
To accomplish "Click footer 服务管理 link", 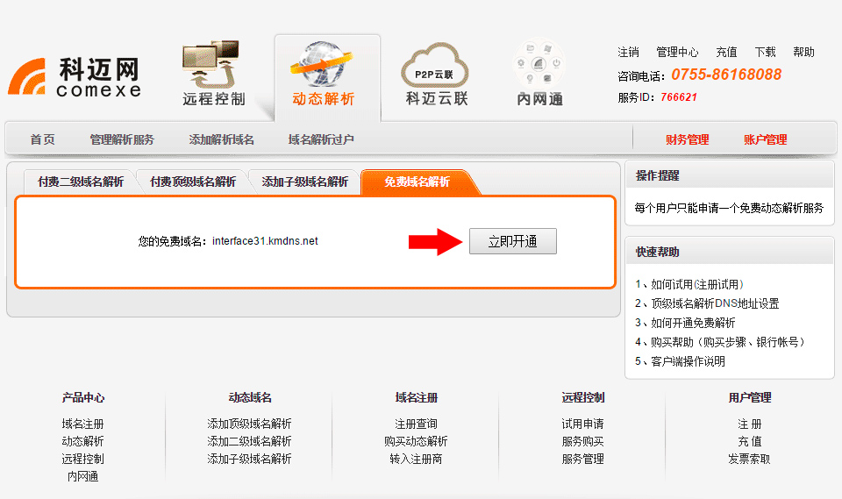I will (x=582, y=459).
